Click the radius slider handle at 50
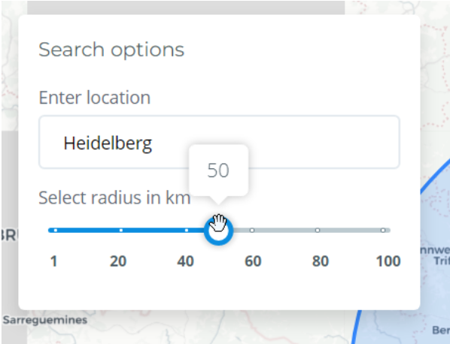Image resolution: width=450 pixels, height=344 pixels. 219,231
